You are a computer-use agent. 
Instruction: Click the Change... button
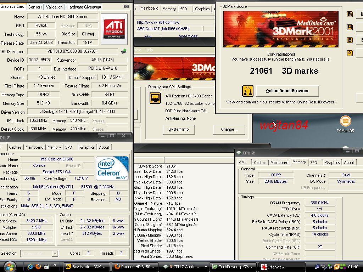coord(229,130)
